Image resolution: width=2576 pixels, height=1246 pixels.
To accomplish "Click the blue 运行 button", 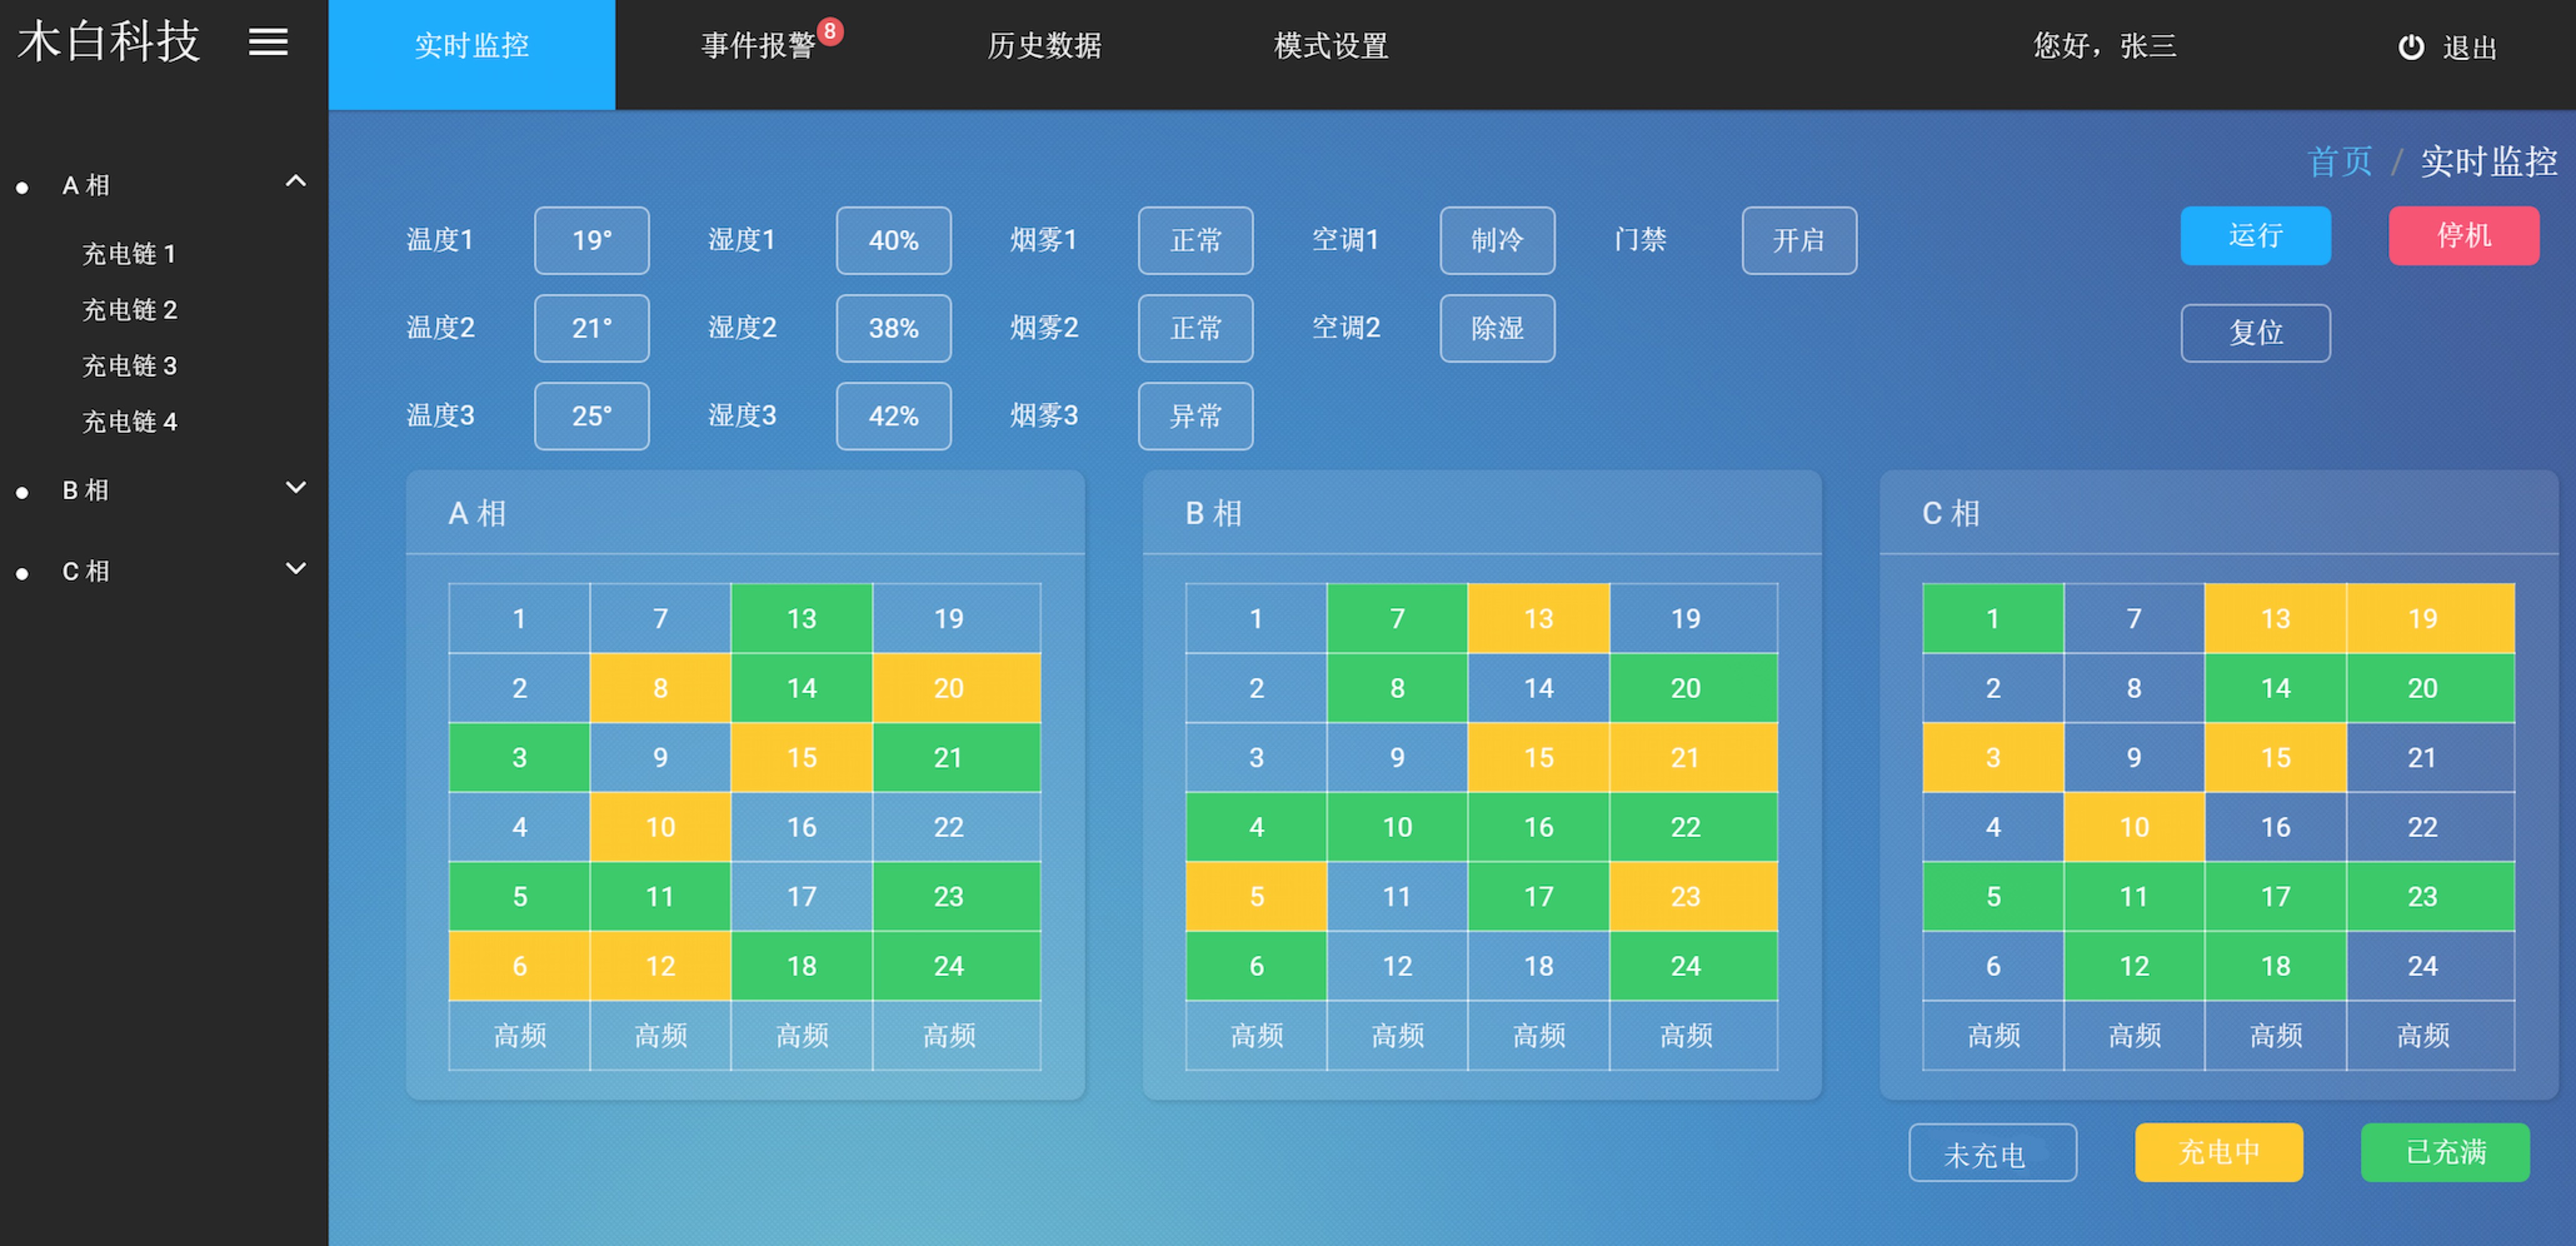I will tap(2255, 236).
